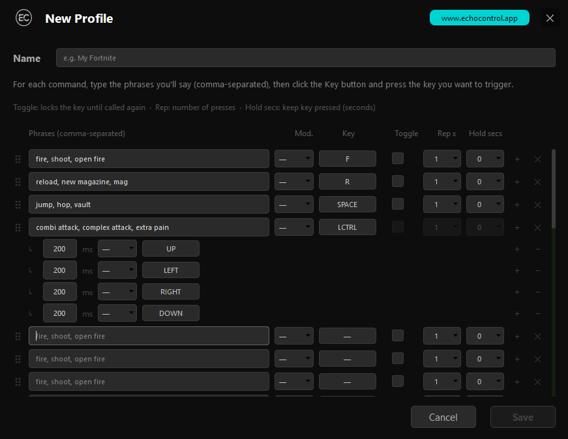Open modifier dropdown for DOWN step
This screenshot has width=568, height=439.
coord(117,313)
